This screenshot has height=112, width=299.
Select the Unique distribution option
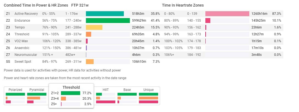pos(148,90)
